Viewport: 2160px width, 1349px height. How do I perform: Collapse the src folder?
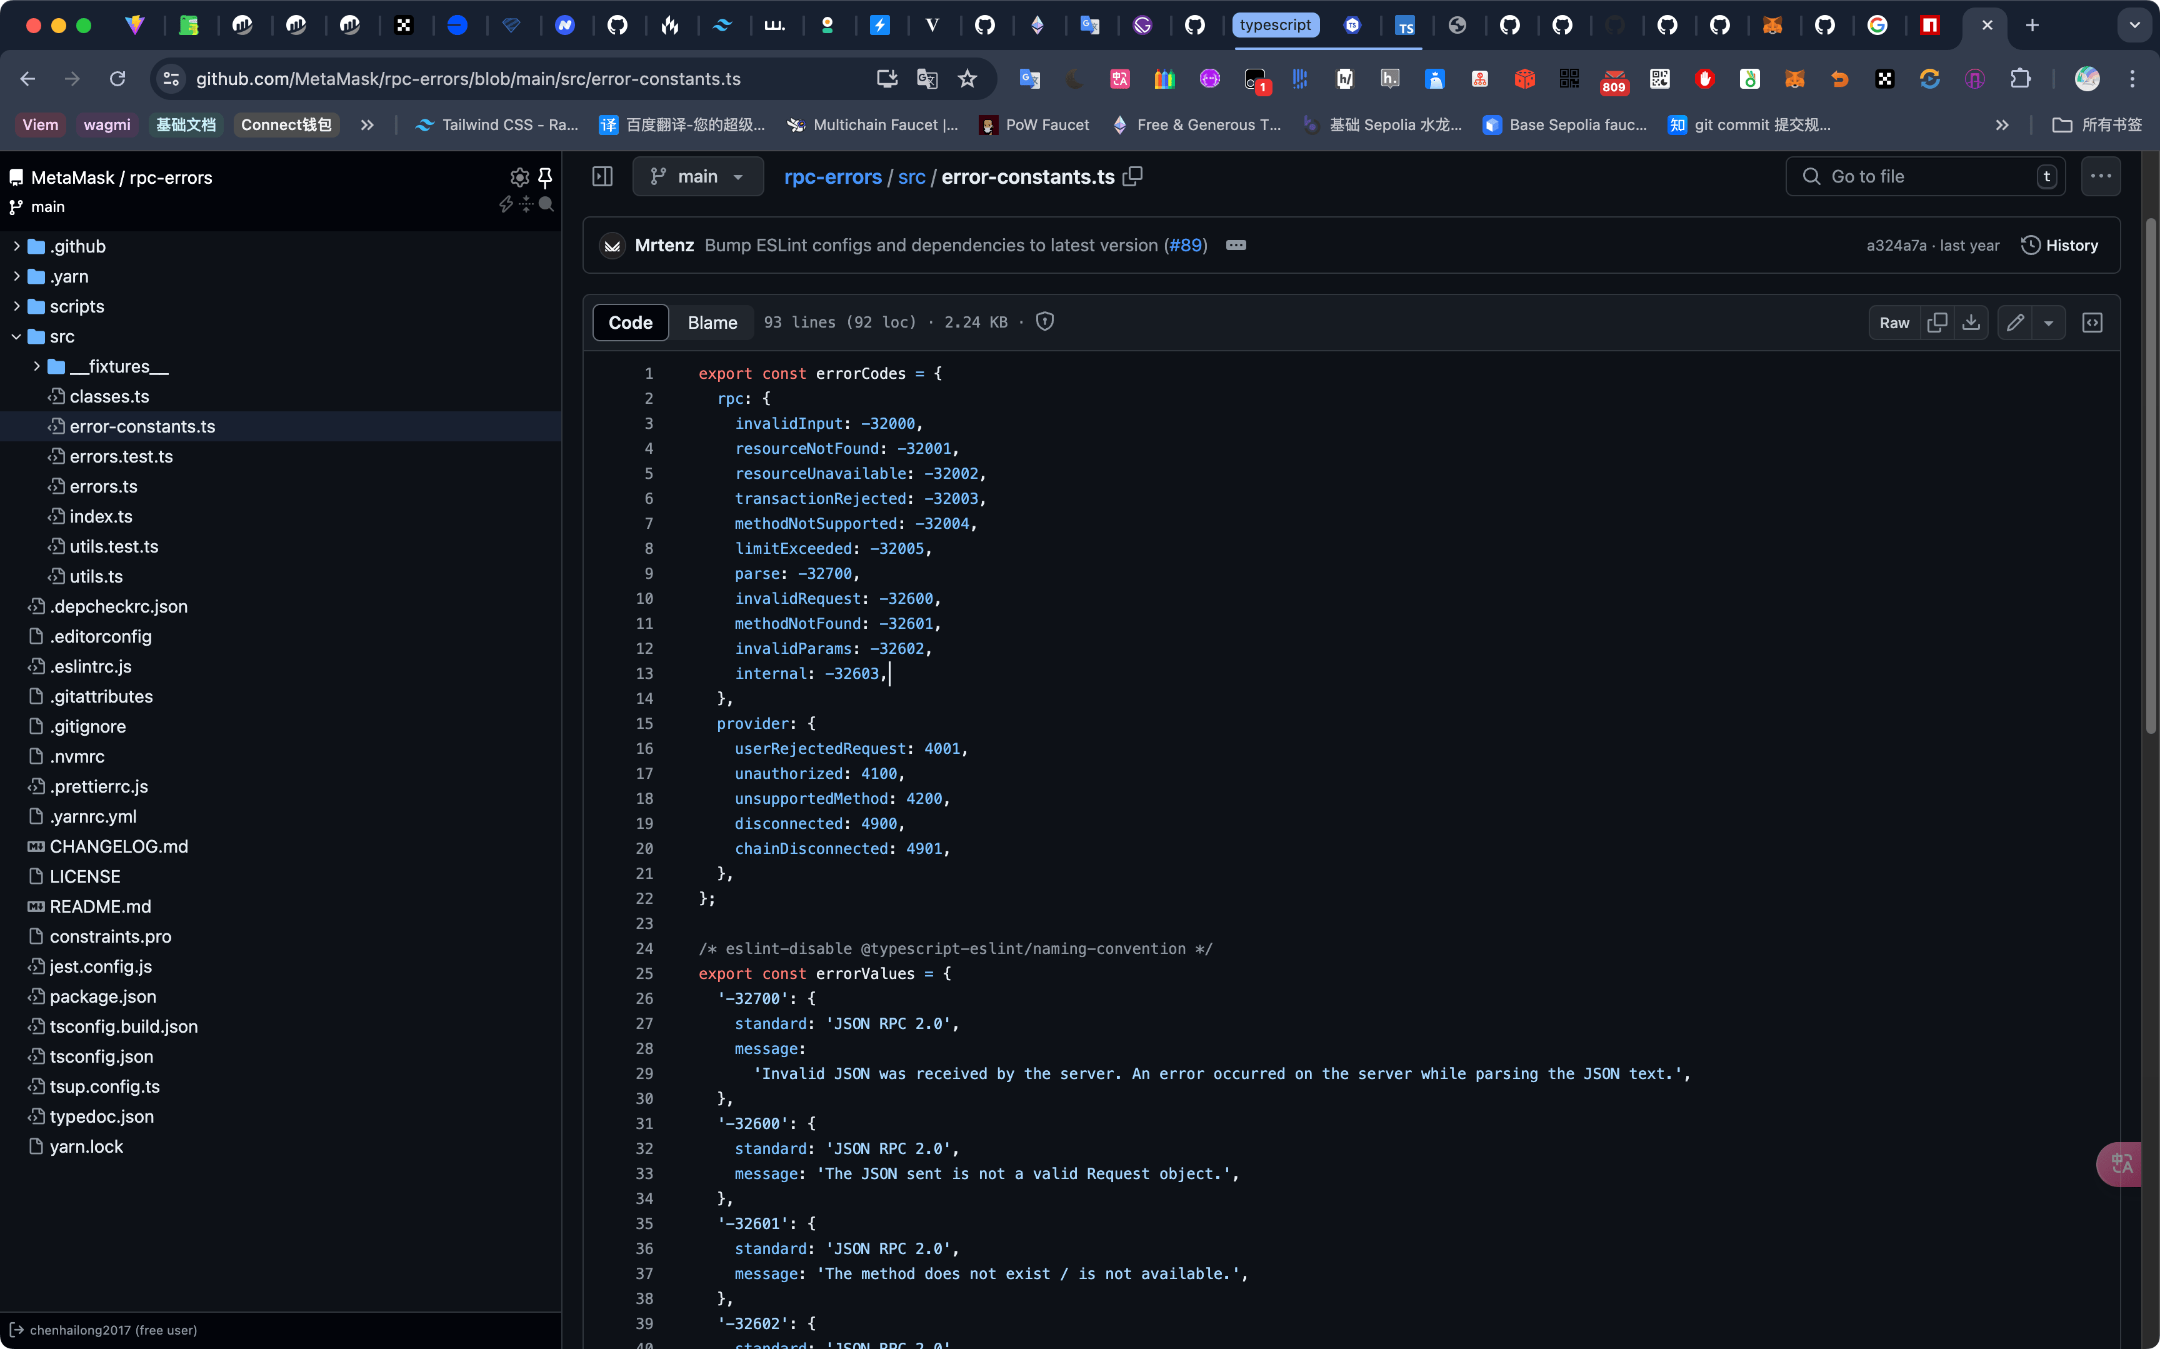point(16,336)
